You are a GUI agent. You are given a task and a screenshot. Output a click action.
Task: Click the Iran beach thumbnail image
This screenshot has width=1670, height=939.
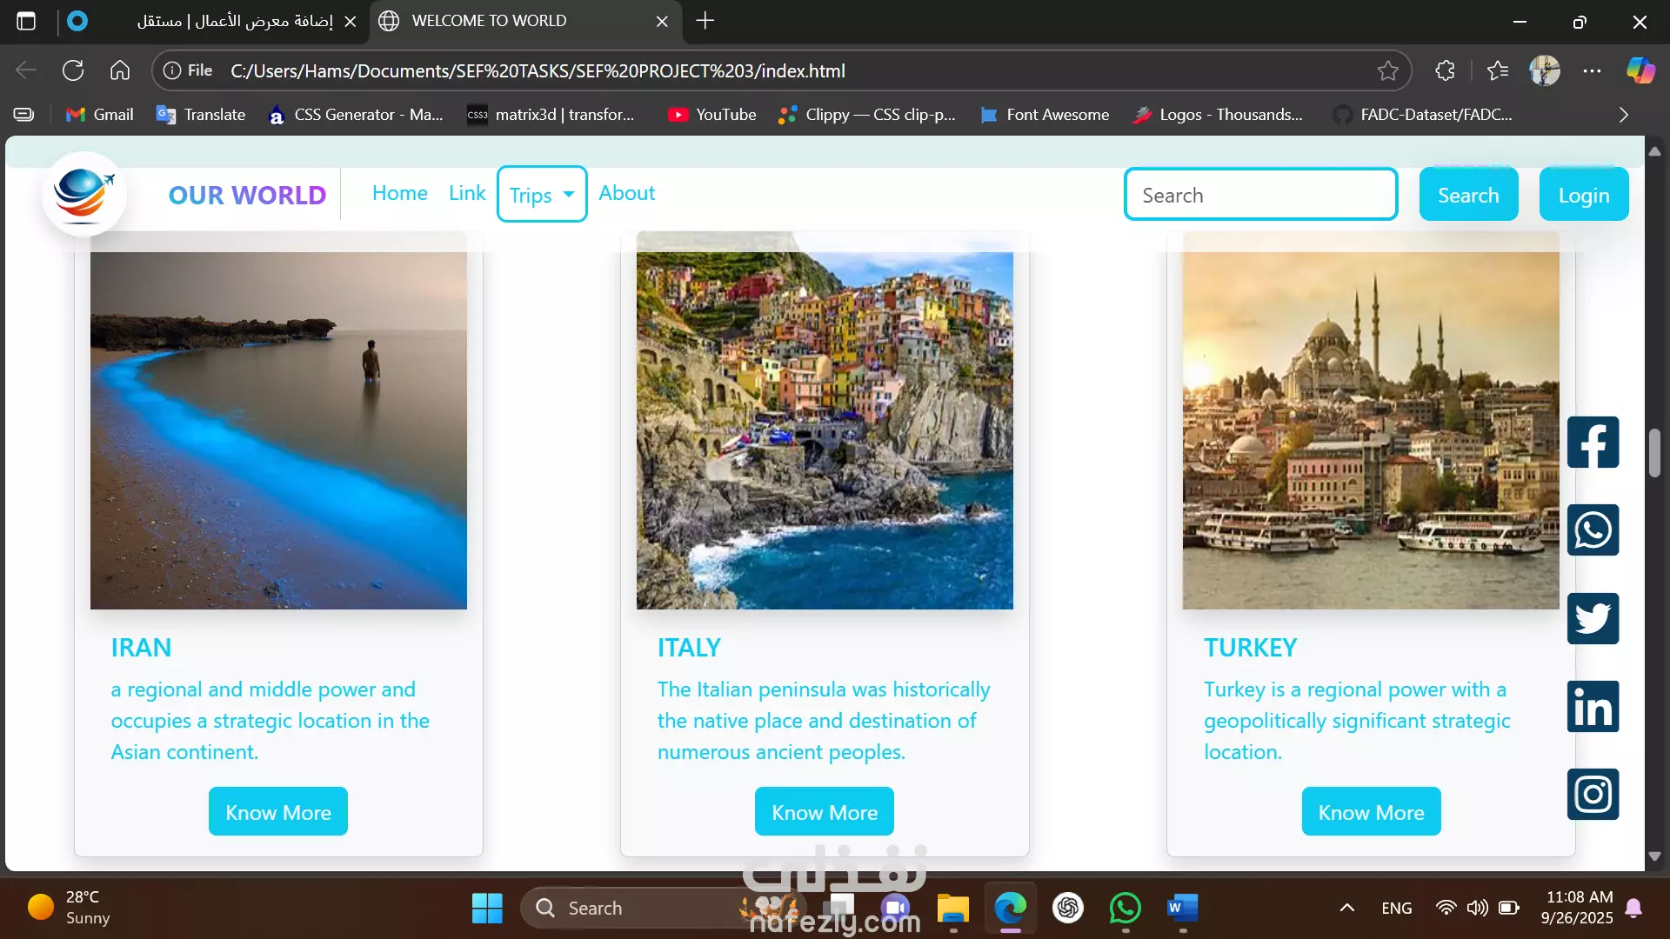tap(278, 430)
